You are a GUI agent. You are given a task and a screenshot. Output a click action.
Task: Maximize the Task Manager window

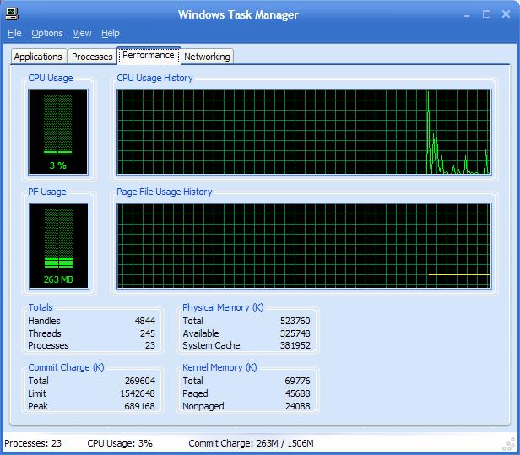click(486, 14)
